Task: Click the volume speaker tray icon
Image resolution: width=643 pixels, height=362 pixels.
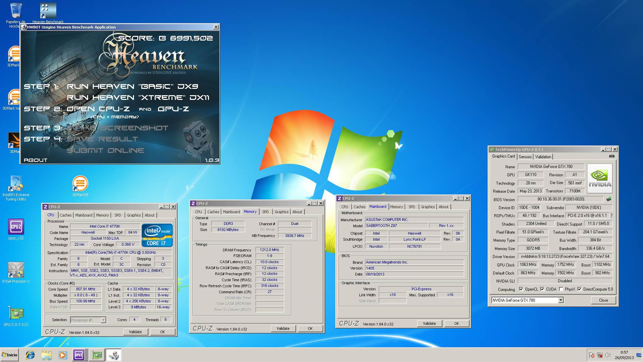Action: tap(608, 355)
